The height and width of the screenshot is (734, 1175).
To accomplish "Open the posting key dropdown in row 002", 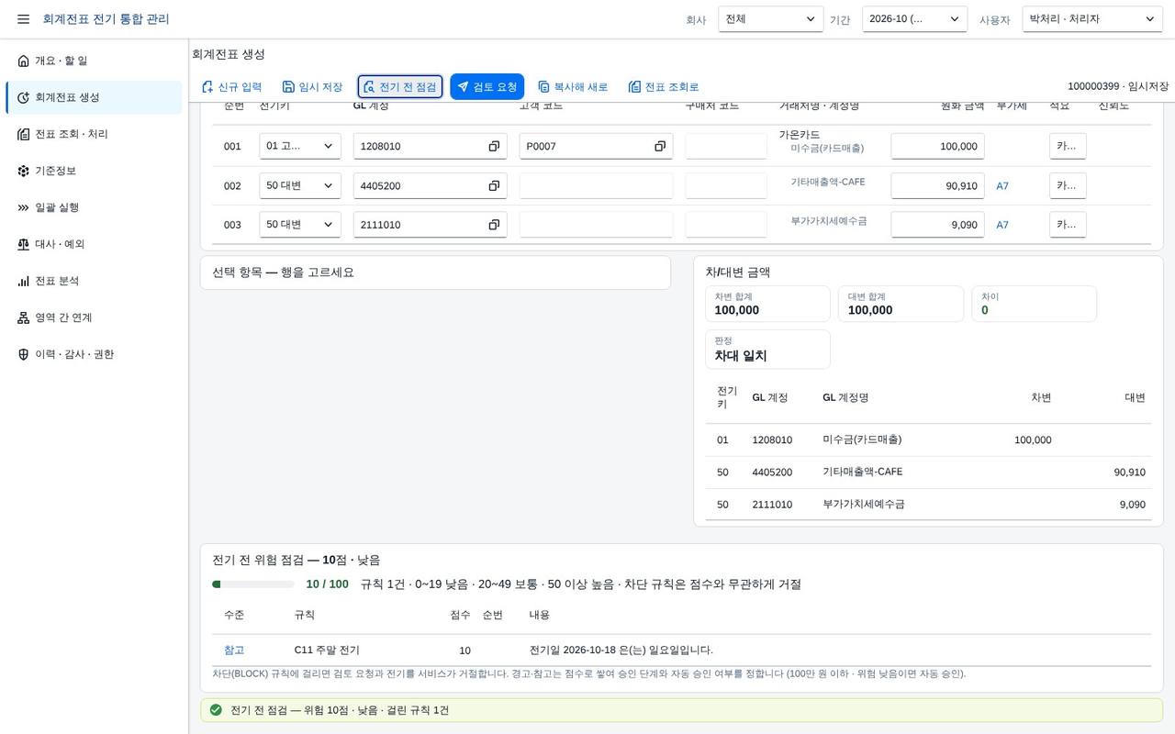I will [x=300, y=186].
